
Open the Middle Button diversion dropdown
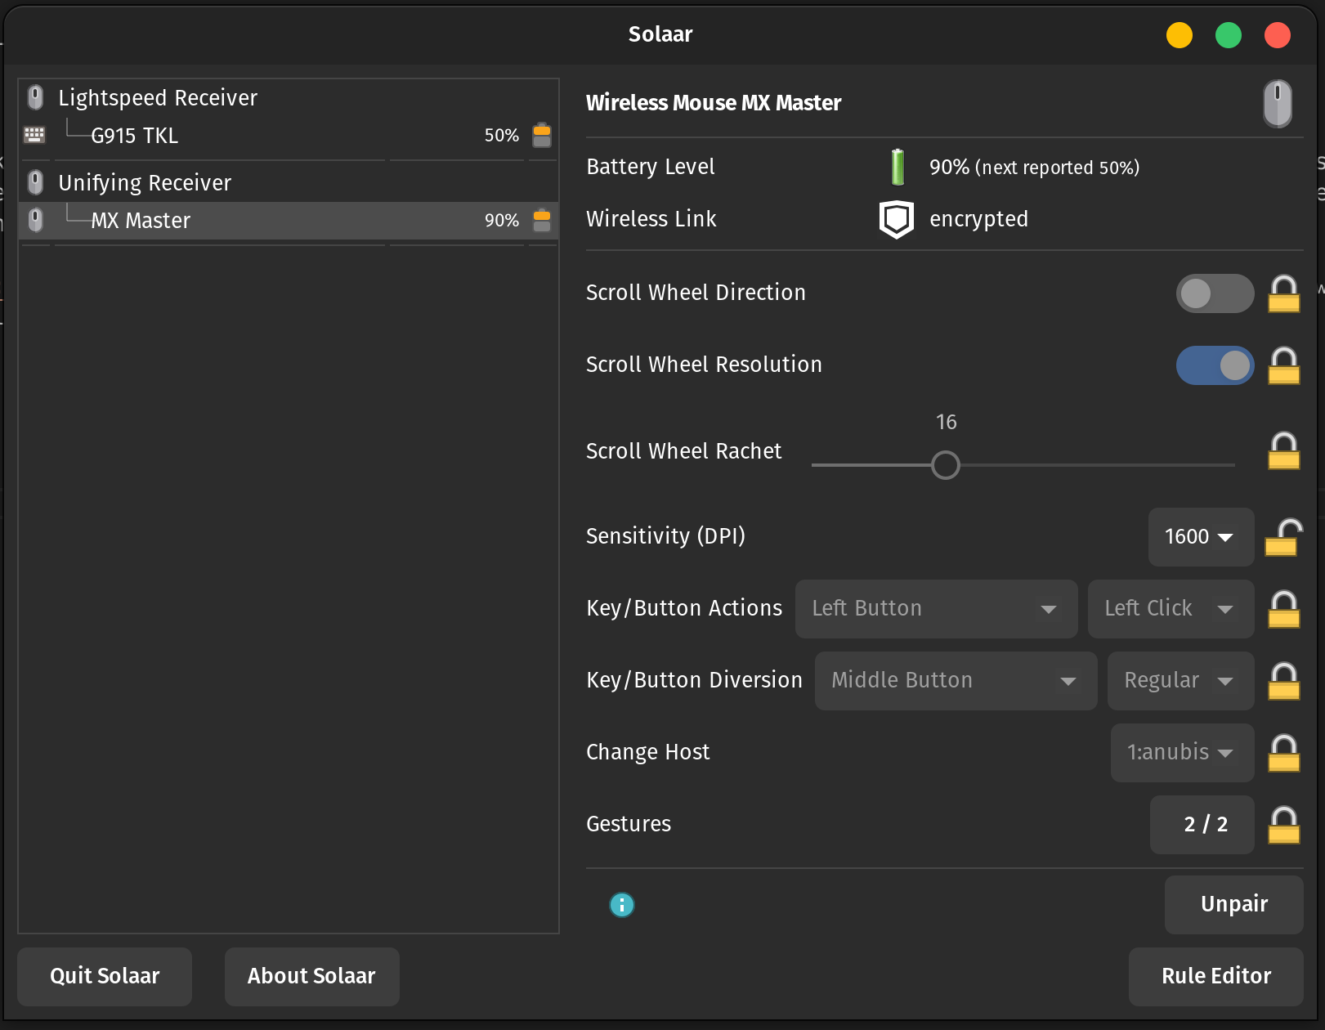[x=956, y=681]
